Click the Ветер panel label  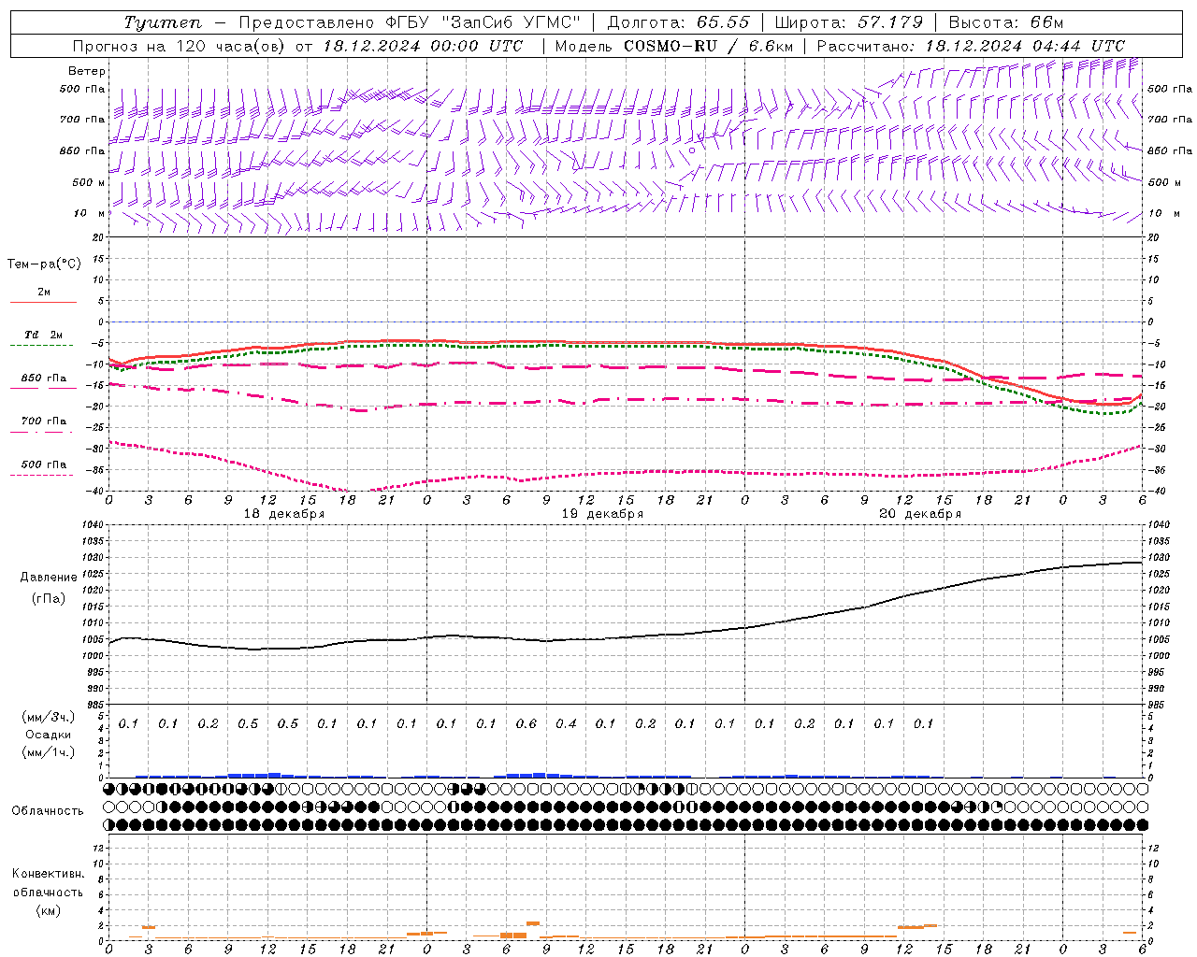click(x=87, y=71)
